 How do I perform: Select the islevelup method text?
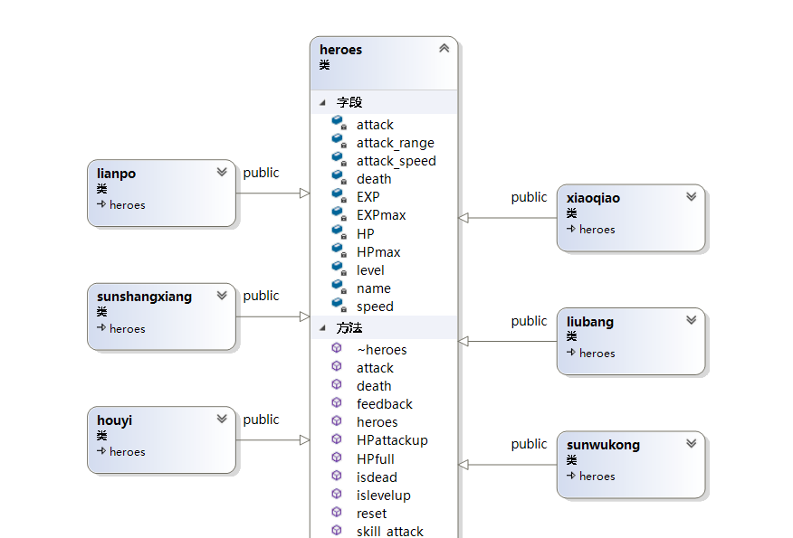(x=383, y=496)
